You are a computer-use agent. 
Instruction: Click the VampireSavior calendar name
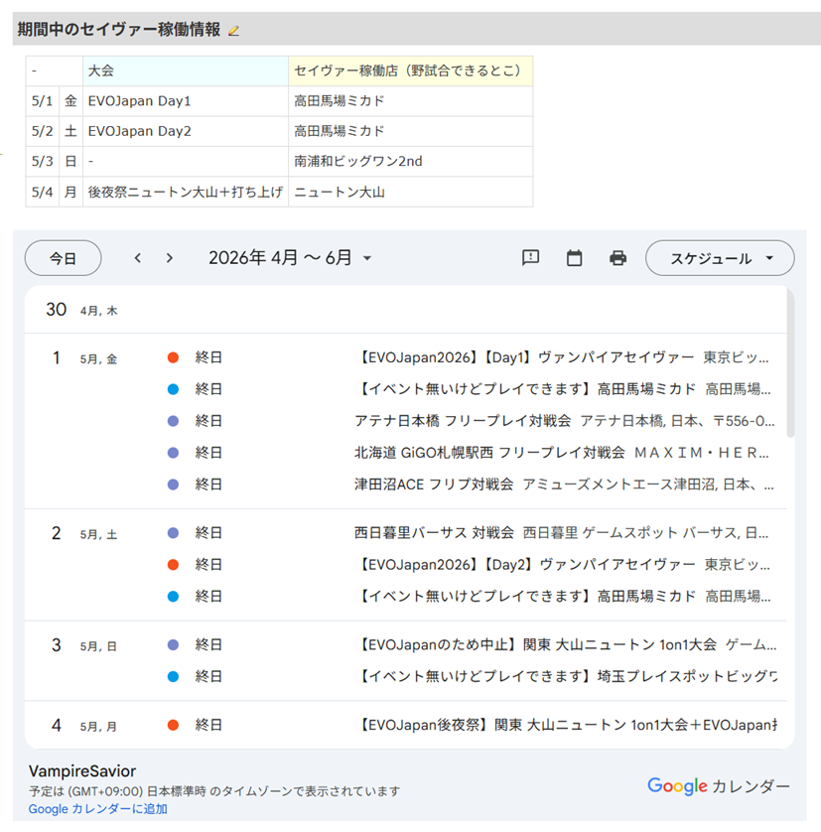[x=82, y=771]
